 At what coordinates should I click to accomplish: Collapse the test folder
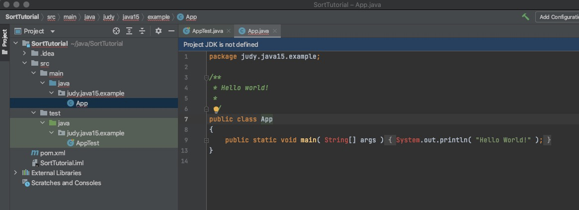tap(33, 113)
